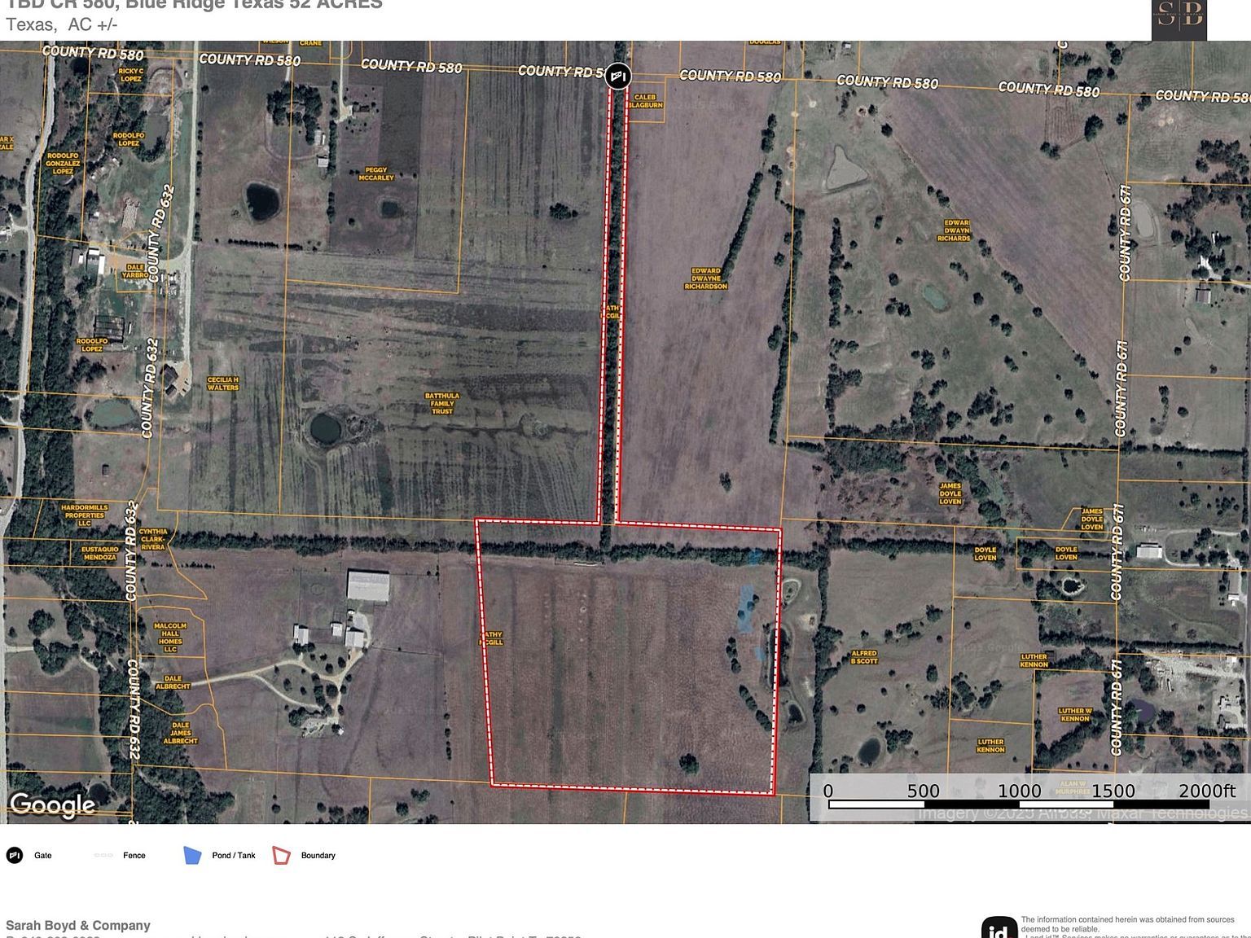Click the Fence symbol in the legend
This screenshot has height=938, width=1251.
point(104,855)
